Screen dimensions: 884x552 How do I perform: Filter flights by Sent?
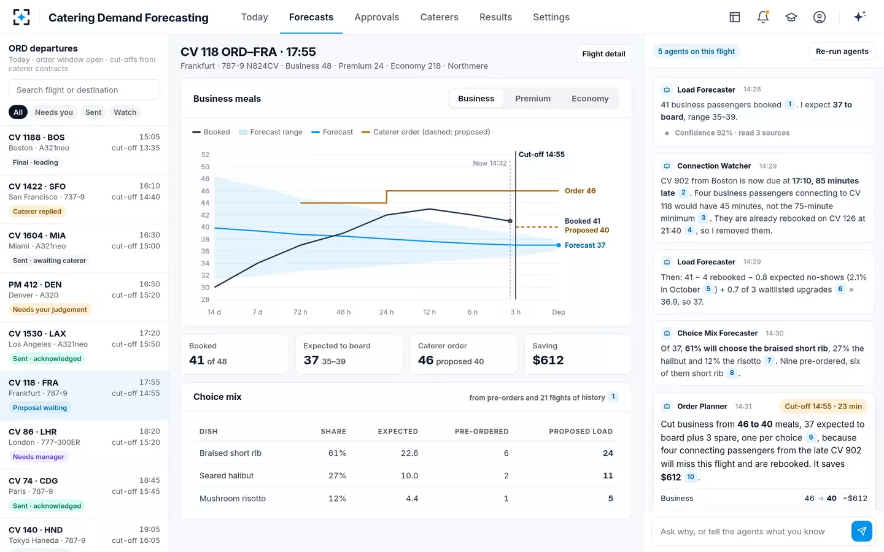click(93, 112)
